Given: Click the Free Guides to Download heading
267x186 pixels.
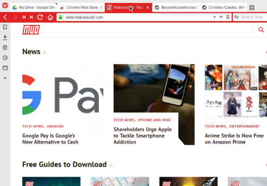Looking at the screenshot, I should [64, 165].
